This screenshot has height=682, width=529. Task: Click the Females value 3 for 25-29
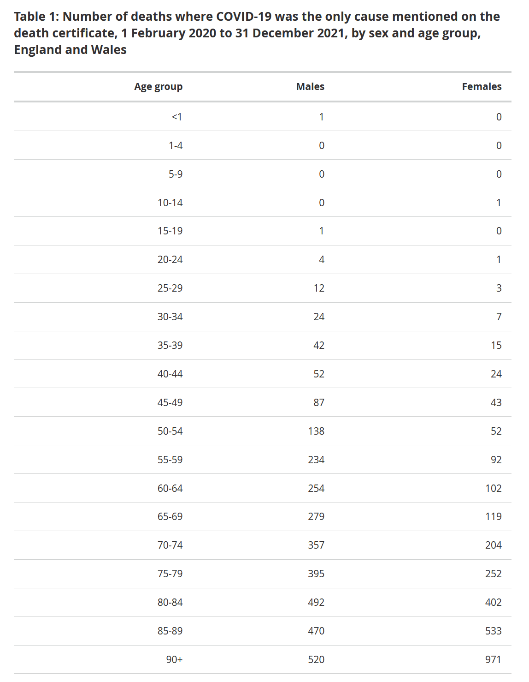coord(499,288)
